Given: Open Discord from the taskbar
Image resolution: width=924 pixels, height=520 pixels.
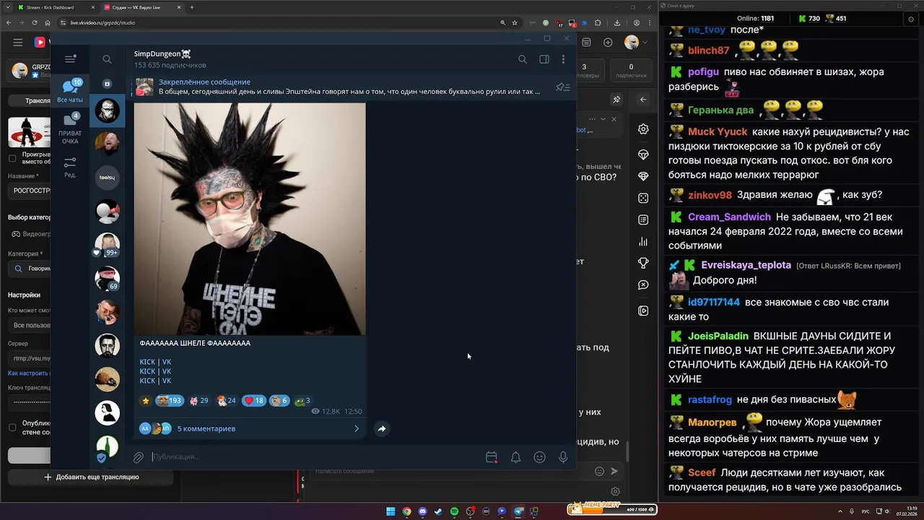Looking at the screenshot, I should click(x=422, y=511).
